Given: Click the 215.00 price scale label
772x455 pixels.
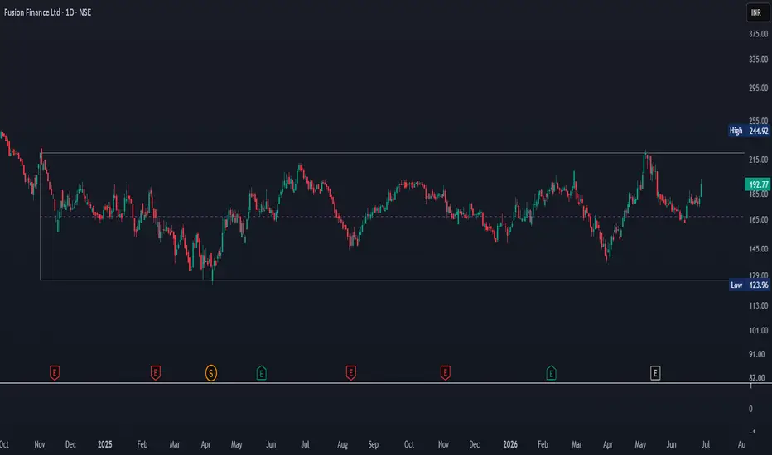Looking at the screenshot, I should pos(758,160).
